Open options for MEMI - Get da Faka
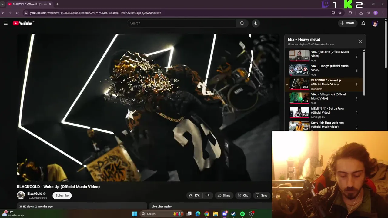 click(x=357, y=113)
